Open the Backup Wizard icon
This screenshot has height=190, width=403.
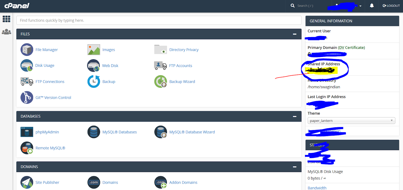point(161,82)
